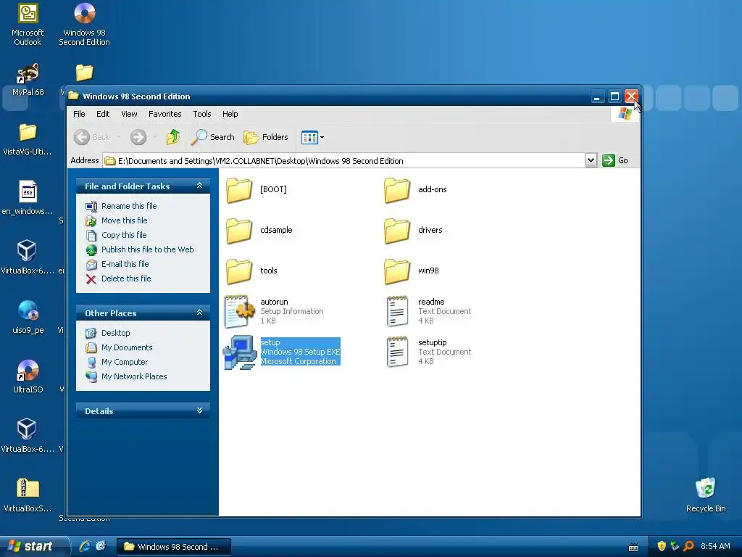Open the File menu
Screen dimensions: 742x557
coord(79,114)
